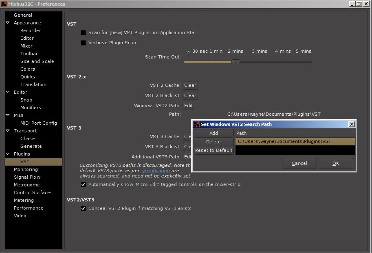This screenshot has height=253, width=372.
Task: Open MIDI Port Config page
Action: [x=38, y=123]
